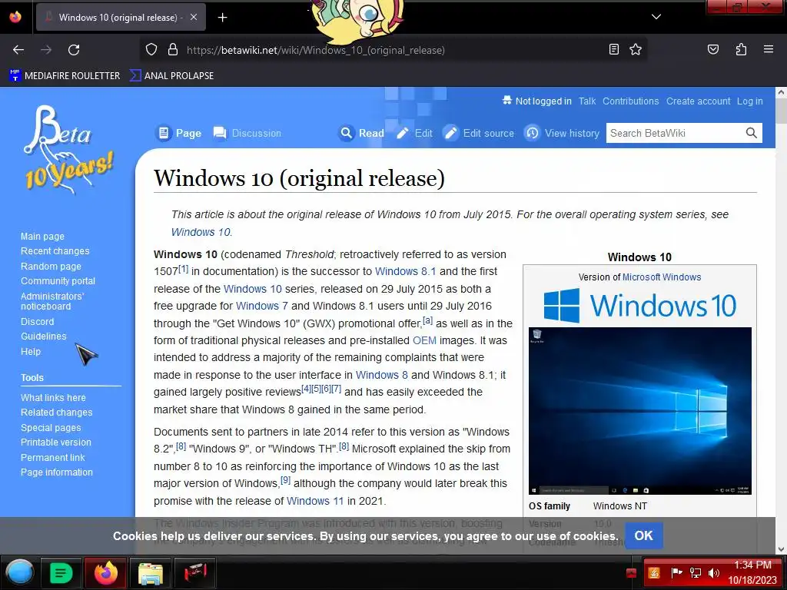Expand the list all tabs chevron
This screenshot has width=787, height=590.
point(656,17)
